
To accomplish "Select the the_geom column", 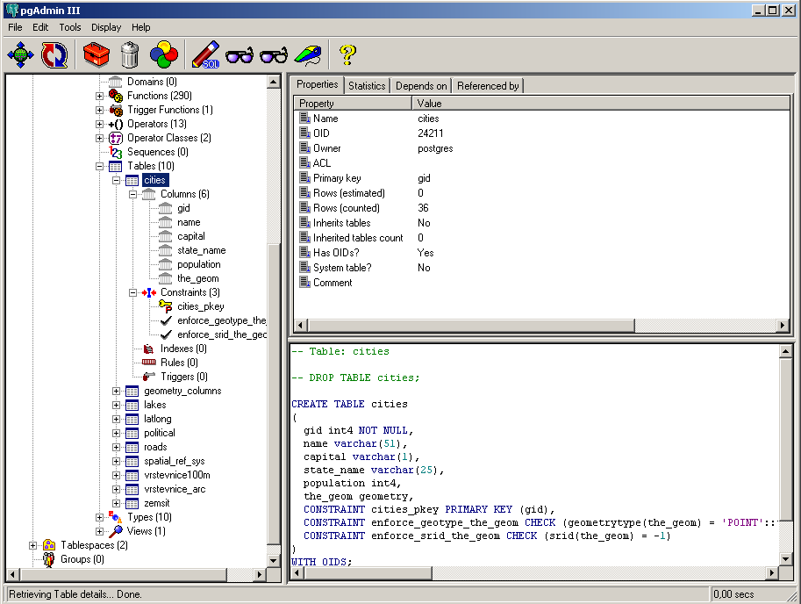I will [x=197, y=278].
